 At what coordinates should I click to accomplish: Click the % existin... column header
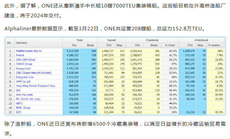pos(215,45)
